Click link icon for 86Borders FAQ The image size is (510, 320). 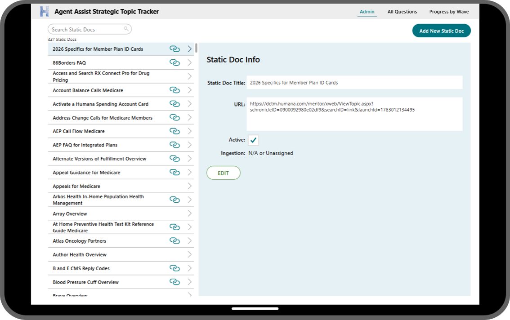(x=174, y=62)
